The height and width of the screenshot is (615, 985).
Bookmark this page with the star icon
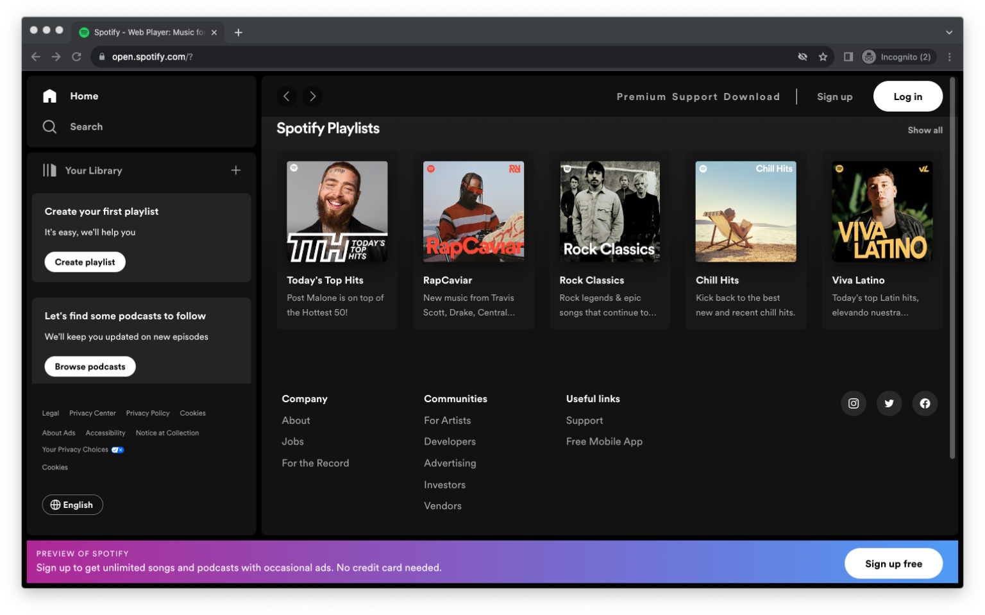[x=823, y=57]
